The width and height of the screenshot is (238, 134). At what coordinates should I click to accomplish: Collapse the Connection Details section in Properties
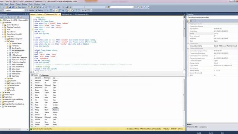pos(188,48)
